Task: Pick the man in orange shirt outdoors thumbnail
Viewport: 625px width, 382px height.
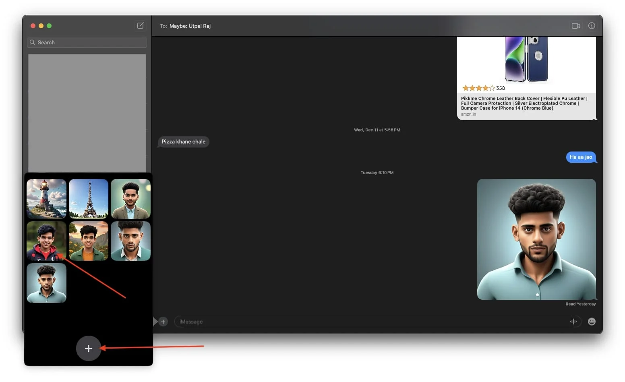Action: [x=89, y=241]
